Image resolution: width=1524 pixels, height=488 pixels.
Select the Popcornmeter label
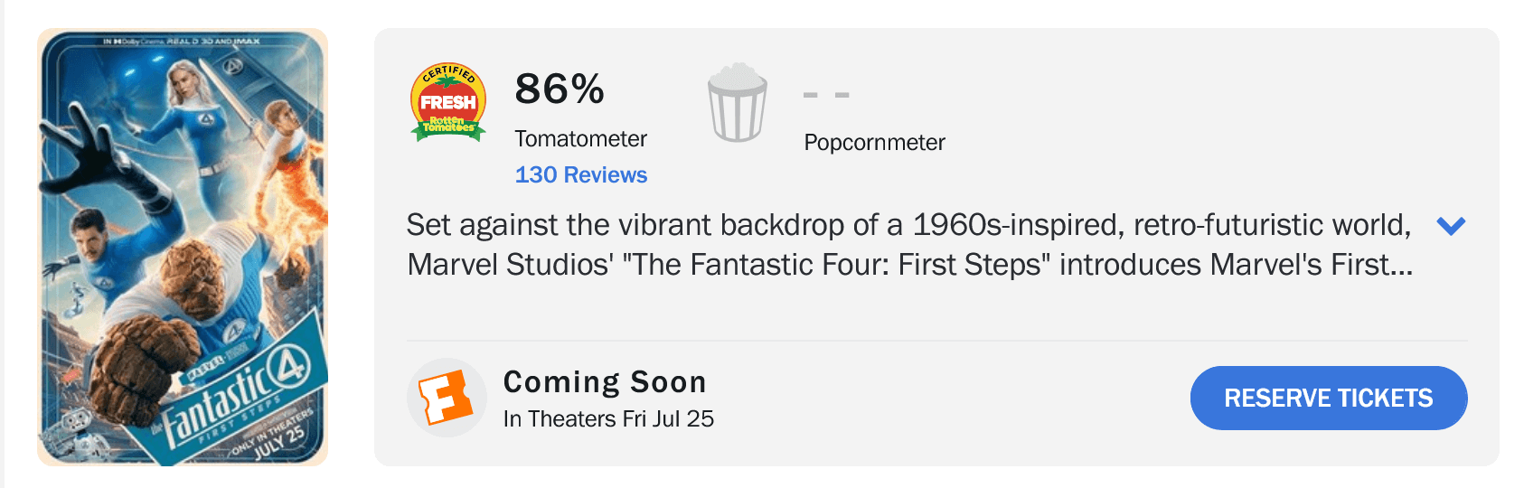coord(874,142)
